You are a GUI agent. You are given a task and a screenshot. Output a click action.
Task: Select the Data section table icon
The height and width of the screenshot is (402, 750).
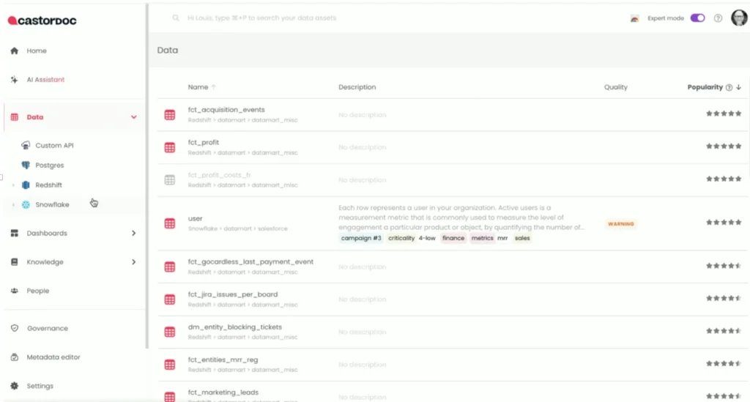click(x=15, y=117)
